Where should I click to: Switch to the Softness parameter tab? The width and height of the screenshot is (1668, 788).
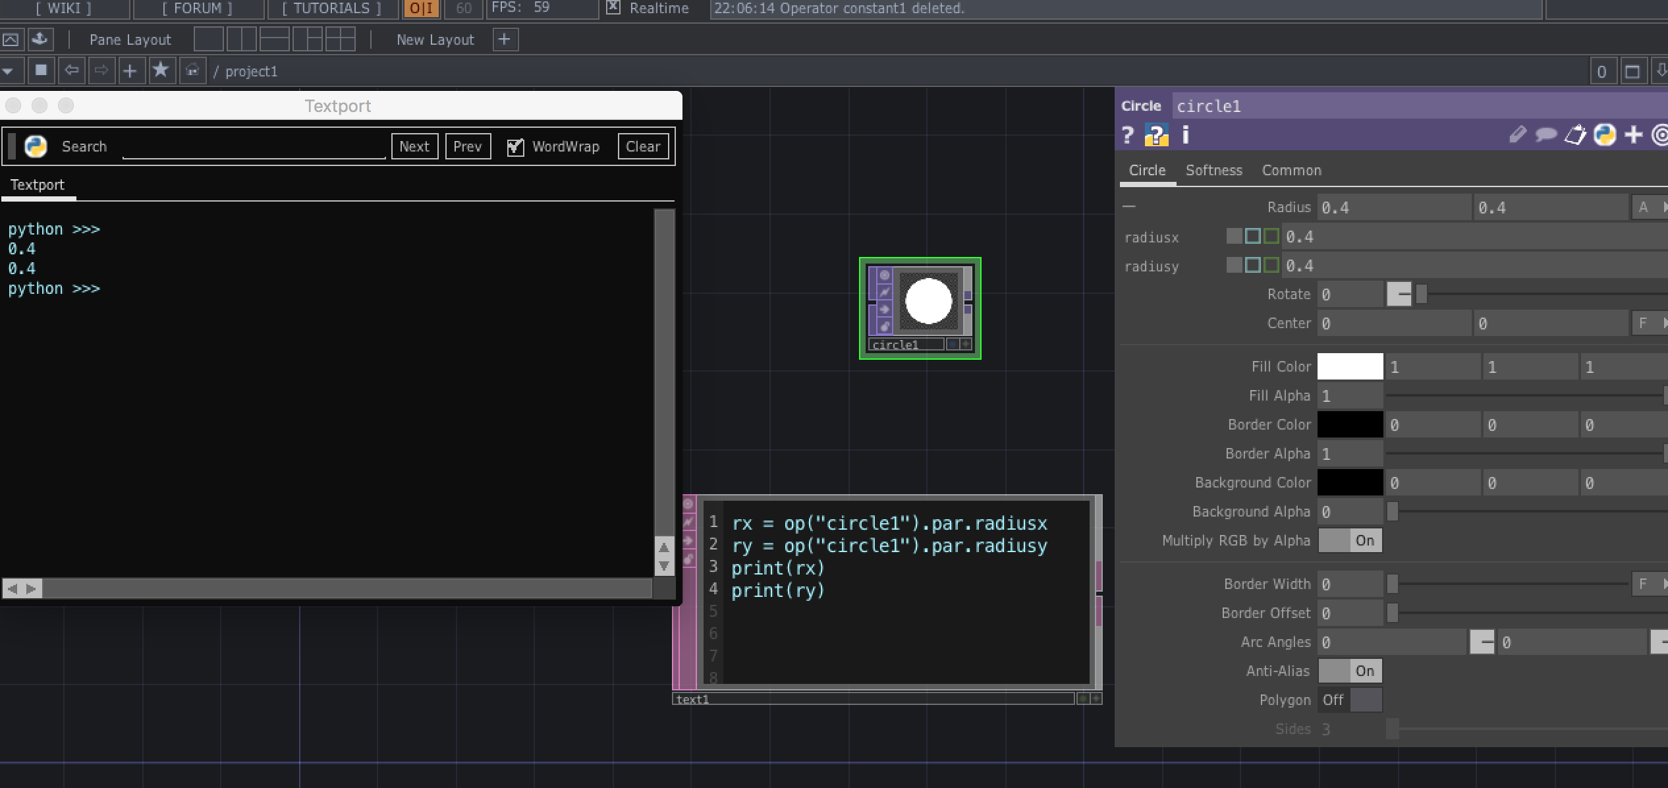[x=1214, y=170]
